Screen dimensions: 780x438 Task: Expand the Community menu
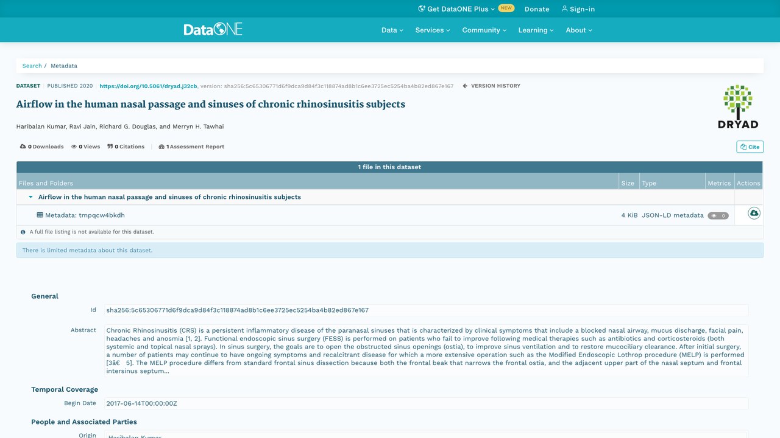[x=484, y=30]
